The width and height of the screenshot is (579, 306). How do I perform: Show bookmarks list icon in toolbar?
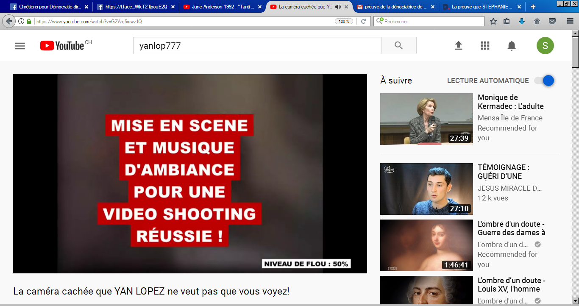(x=507, y=21)
